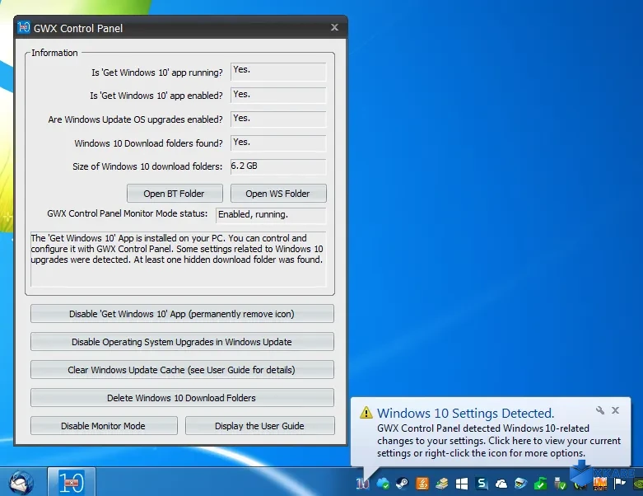Disable Operating System Upgrades in Windows Update
The width and height of the screenshot is (643, 496).
coord(182,342)
